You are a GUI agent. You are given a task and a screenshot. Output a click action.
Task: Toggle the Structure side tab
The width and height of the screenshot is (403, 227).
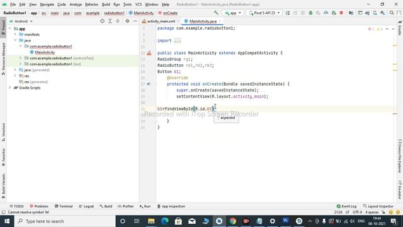tap(3, 132)
